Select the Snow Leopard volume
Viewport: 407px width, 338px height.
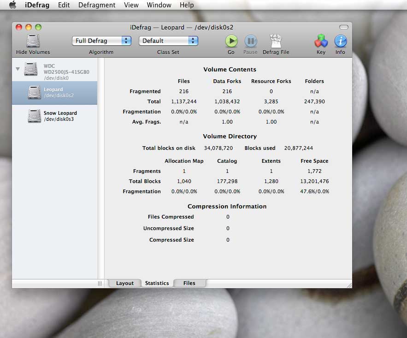coord(54,116)
